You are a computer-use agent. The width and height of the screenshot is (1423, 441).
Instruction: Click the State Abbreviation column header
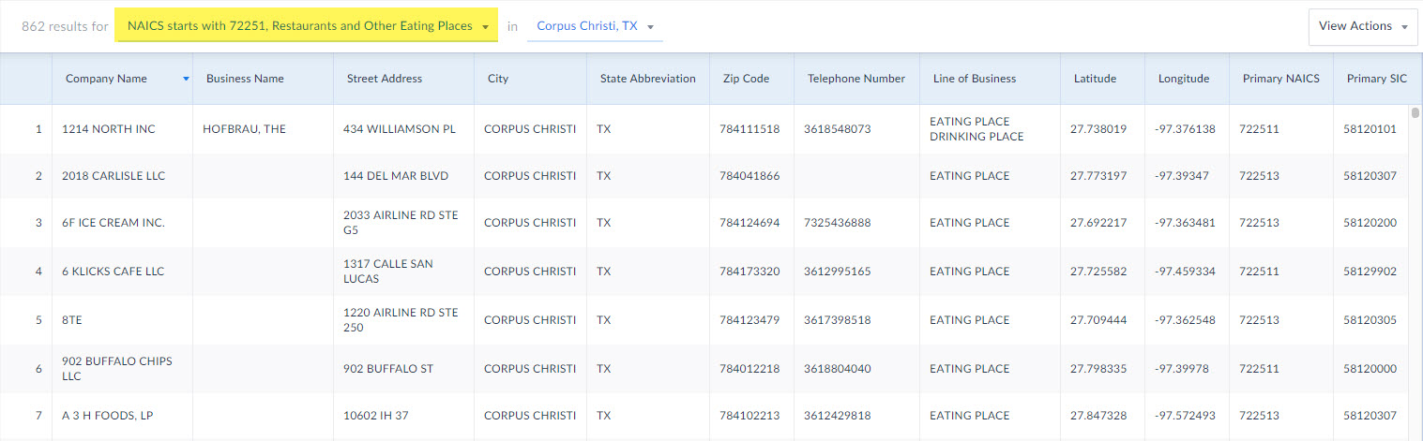pos(647,79)
